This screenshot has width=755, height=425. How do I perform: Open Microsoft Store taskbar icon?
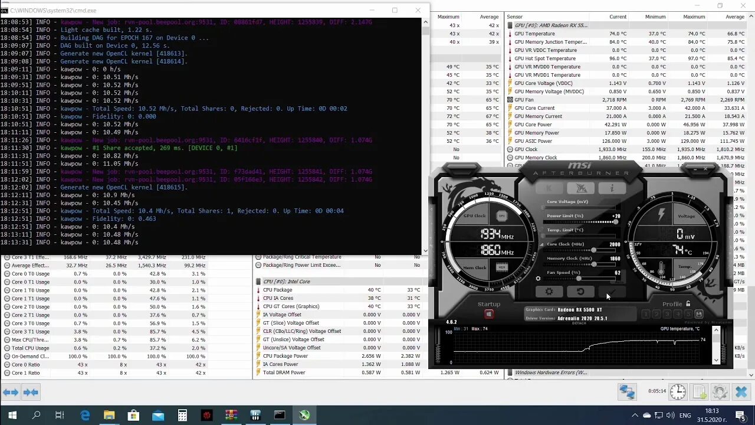133,416
